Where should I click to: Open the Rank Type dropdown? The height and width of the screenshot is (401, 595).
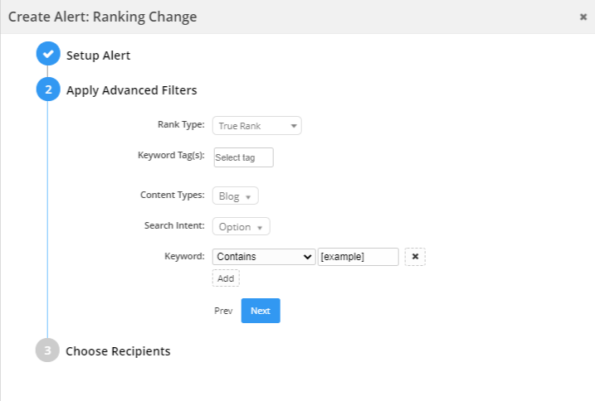257,126
